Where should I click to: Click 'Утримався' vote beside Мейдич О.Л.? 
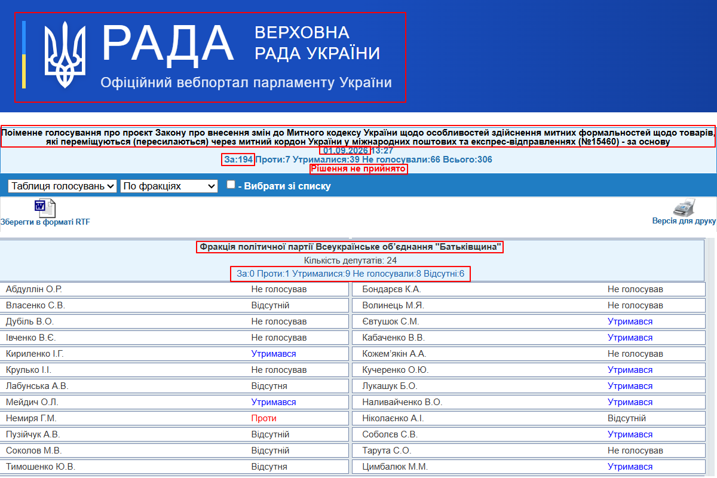coord(274,402)
